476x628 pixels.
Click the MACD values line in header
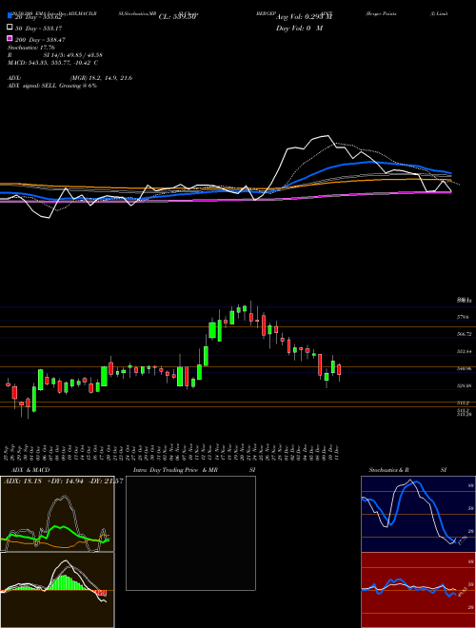(53, 63)
